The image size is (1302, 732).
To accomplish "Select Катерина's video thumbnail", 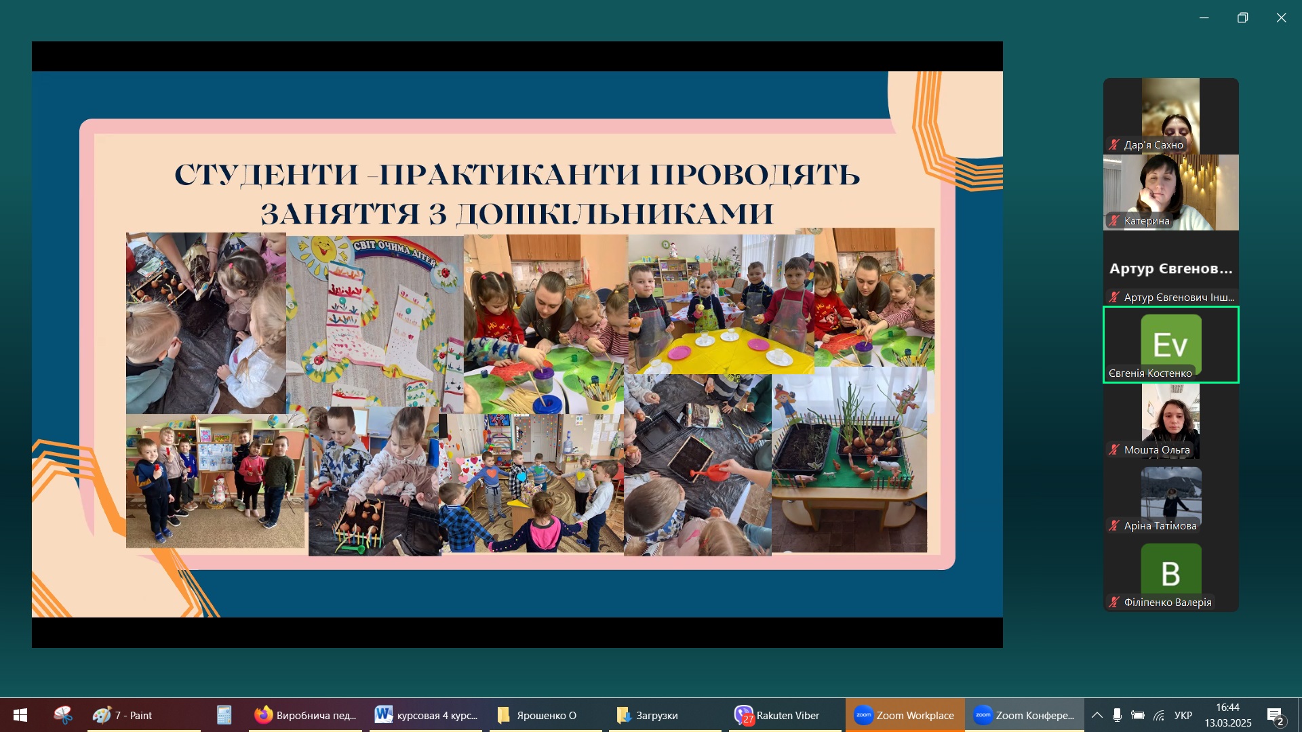I will (1170, 192).
